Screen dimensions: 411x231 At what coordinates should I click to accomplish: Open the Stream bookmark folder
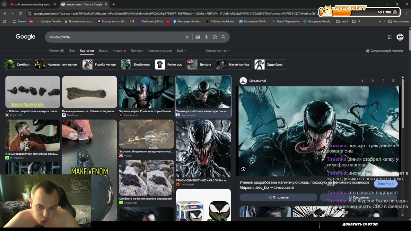(x=19, y=21)
